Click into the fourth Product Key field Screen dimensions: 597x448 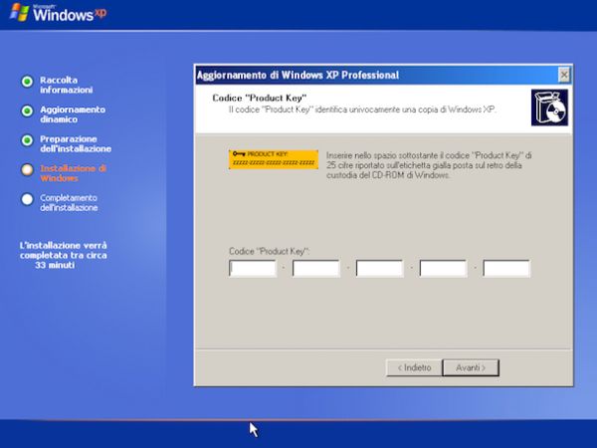pos(443,268)
